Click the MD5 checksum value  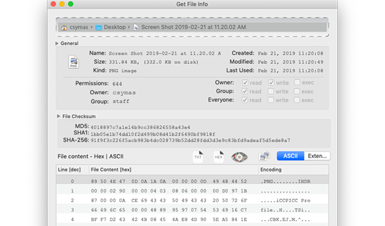point(140,127)
